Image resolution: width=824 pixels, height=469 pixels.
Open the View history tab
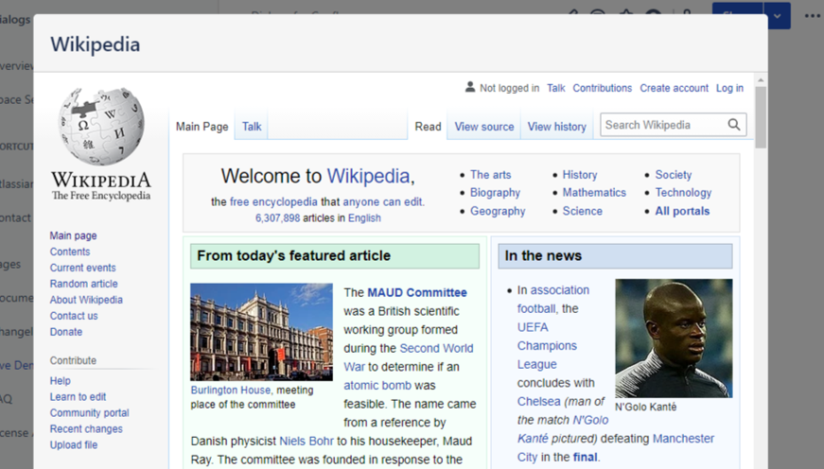(556, 127)
